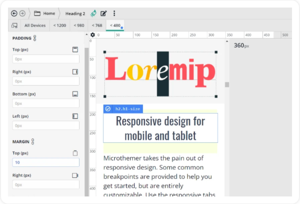300x204 pixels.
Task: Click the padding Right icon
Action: coord(75,72)
